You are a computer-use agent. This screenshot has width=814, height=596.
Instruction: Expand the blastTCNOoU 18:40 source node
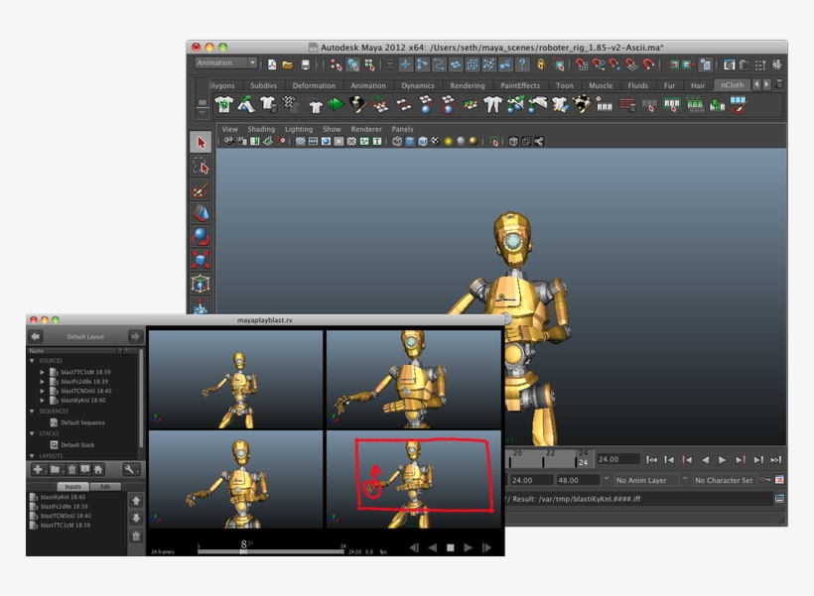[x=42, y=391]
